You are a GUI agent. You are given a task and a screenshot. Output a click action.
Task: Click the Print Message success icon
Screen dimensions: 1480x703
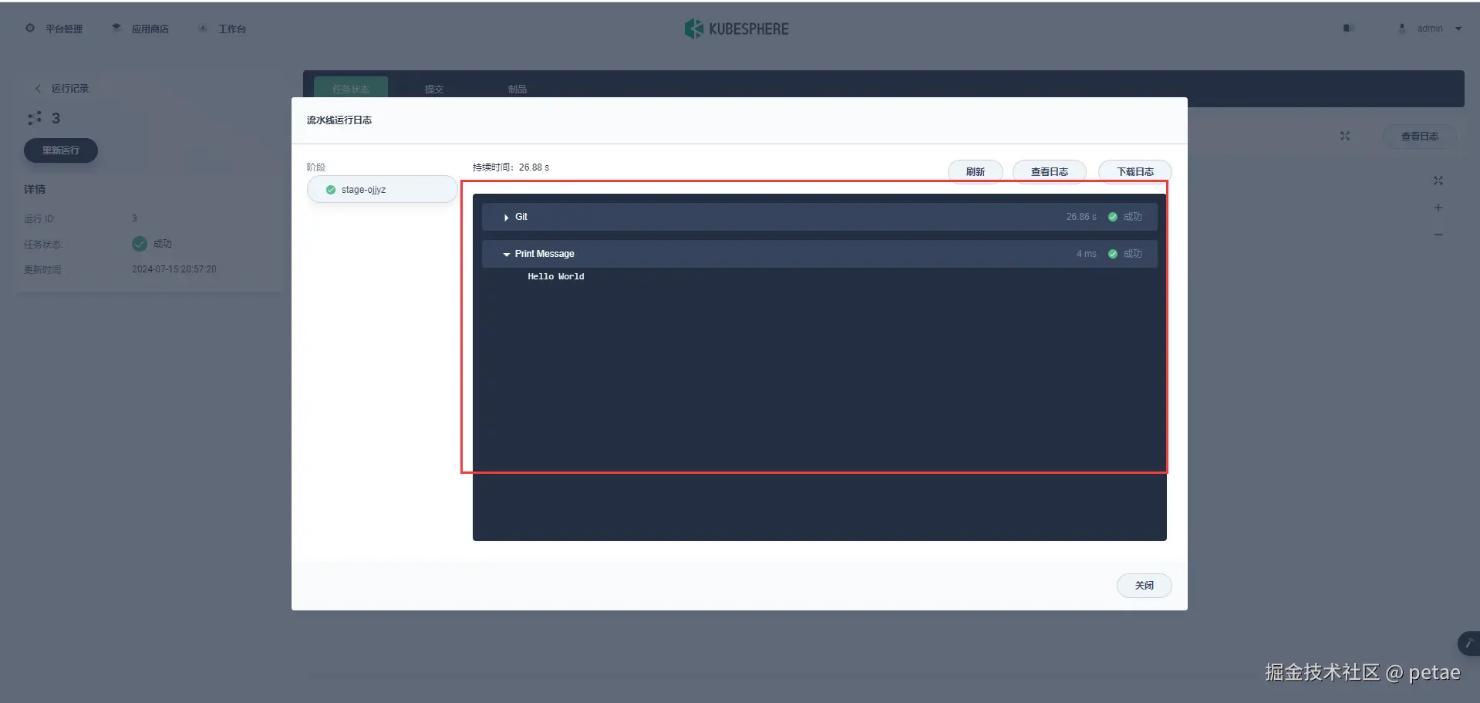click(x=1112, y=254)
